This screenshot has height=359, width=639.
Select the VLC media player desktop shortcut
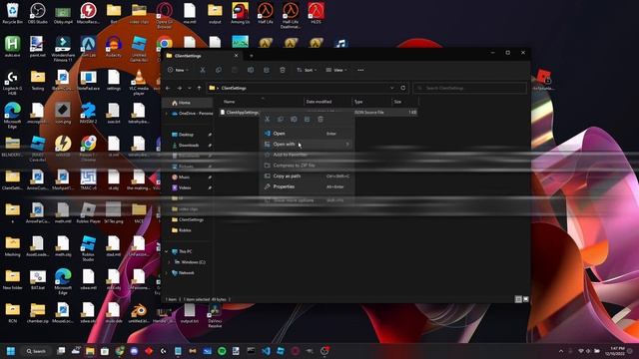(x=139, y=82)
